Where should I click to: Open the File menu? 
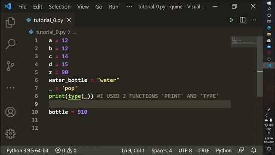[22, 7]
